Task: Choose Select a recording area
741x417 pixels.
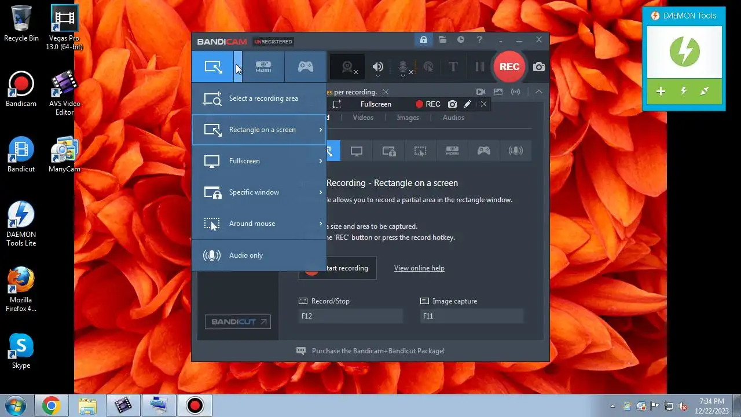Action: (x=259, y=98)
